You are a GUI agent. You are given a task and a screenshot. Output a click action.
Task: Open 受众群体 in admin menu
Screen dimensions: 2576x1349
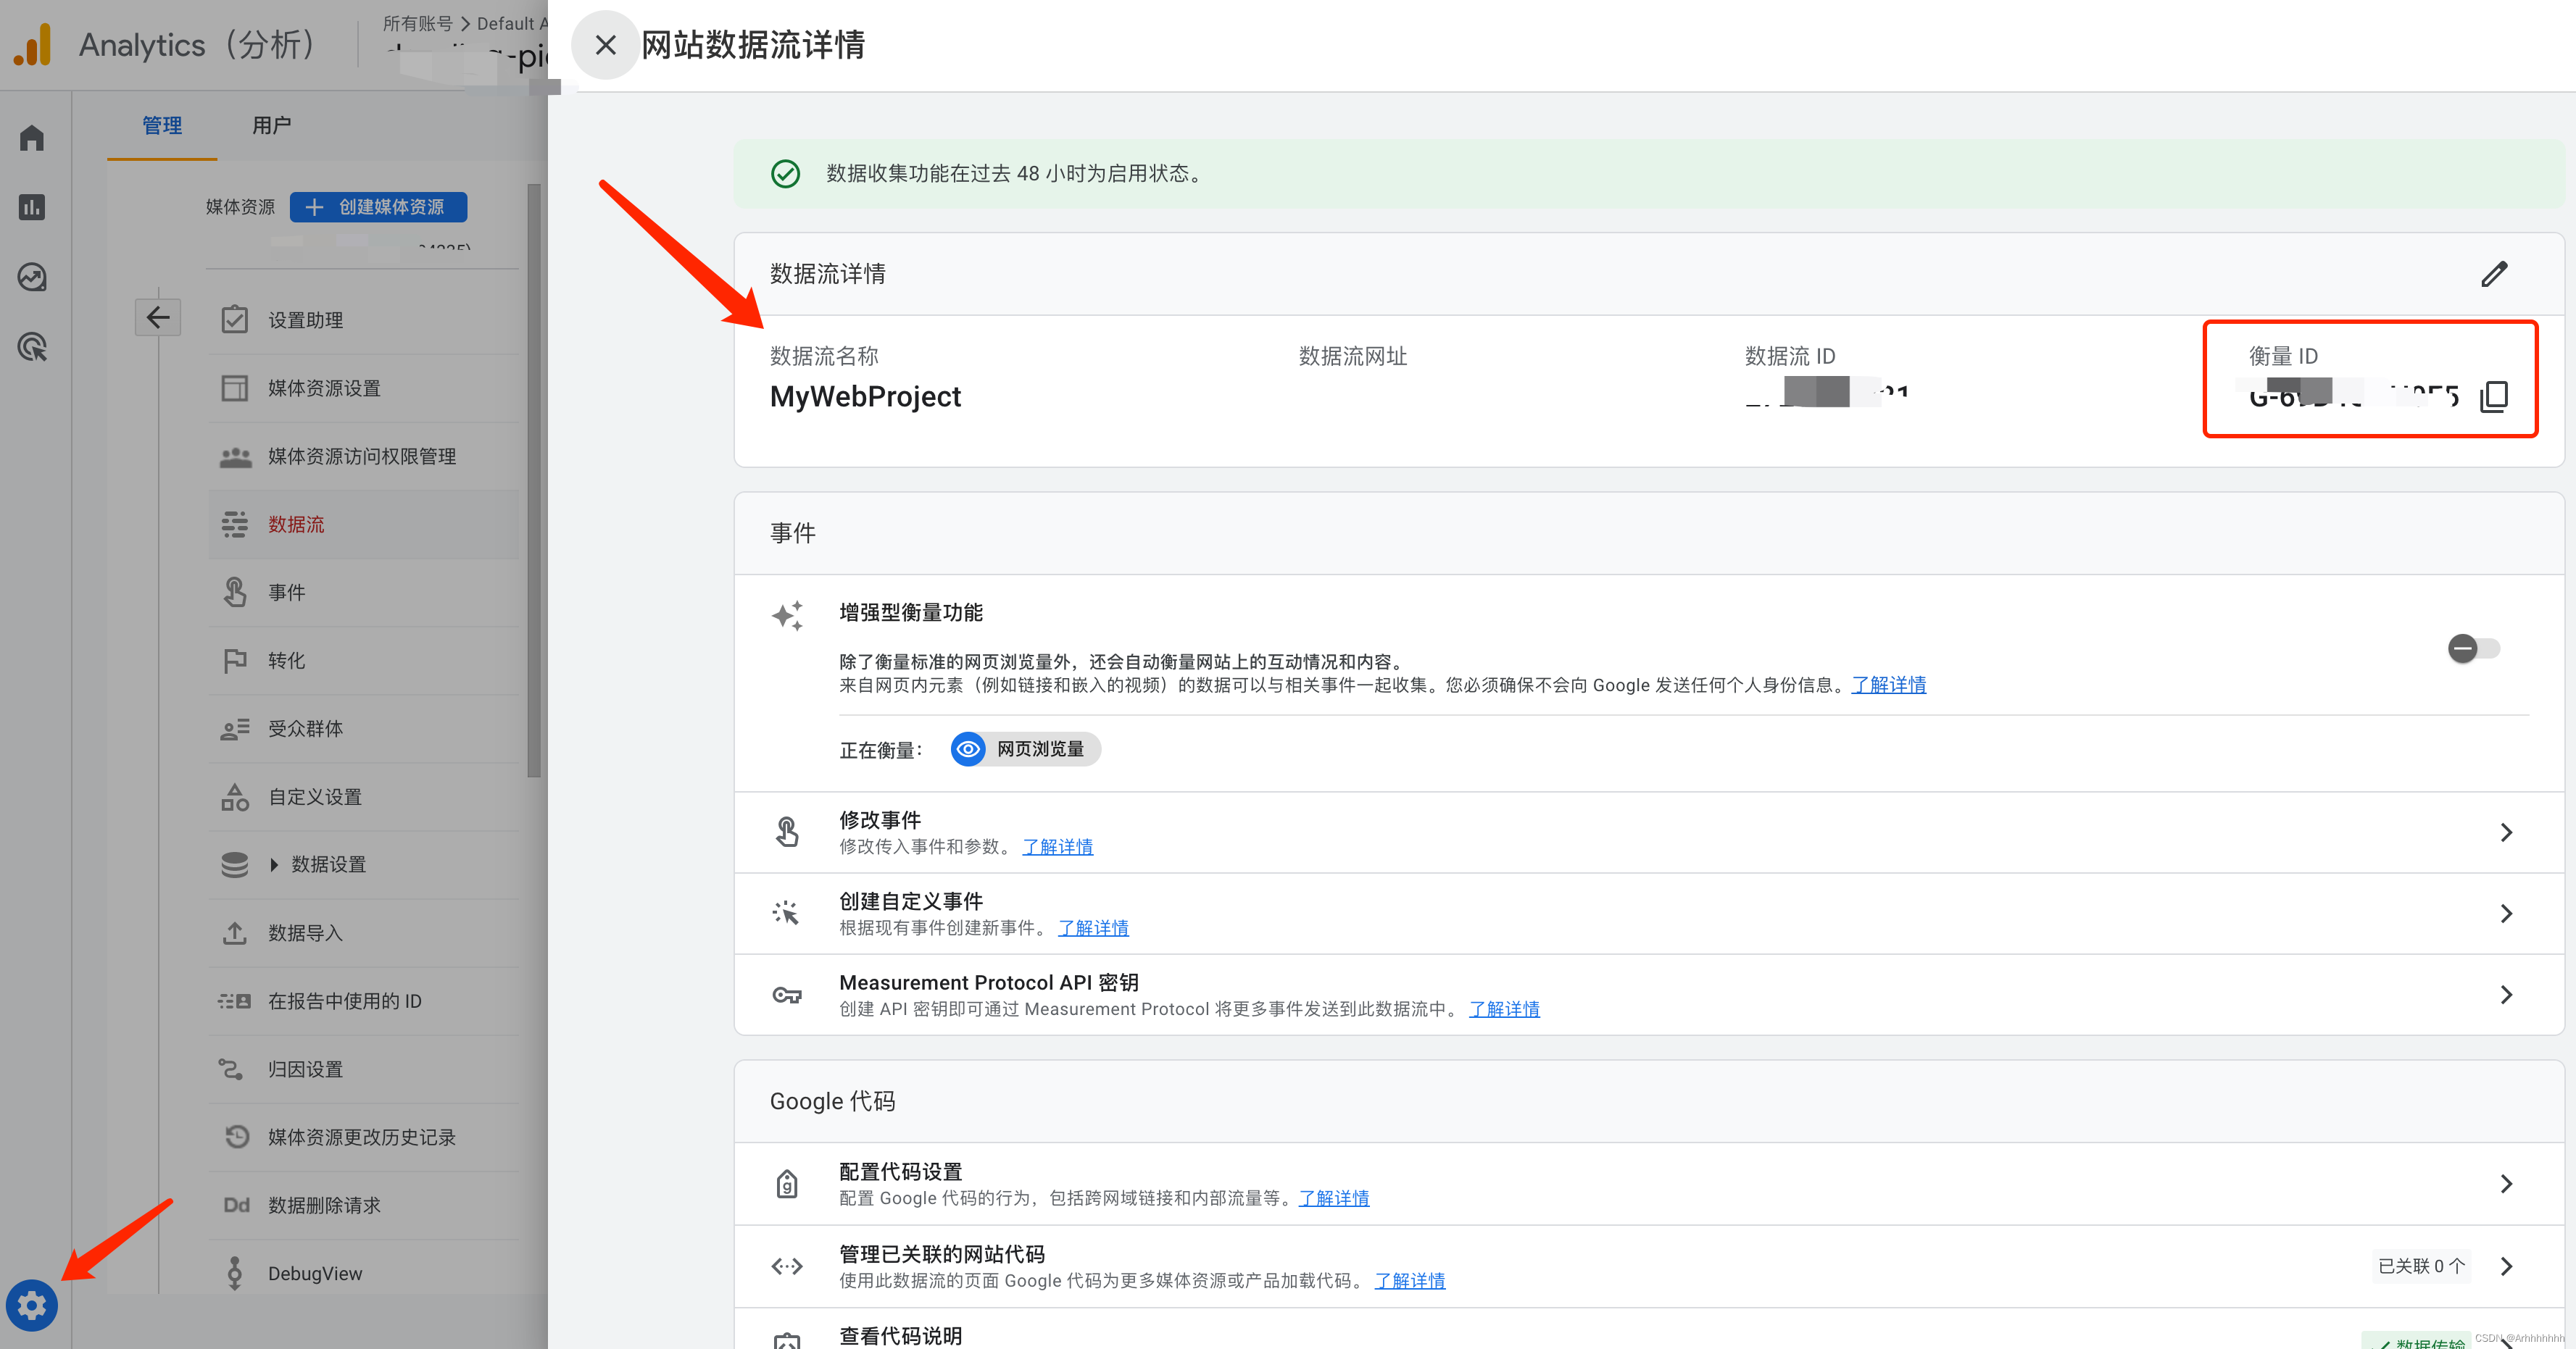point(364,728)
